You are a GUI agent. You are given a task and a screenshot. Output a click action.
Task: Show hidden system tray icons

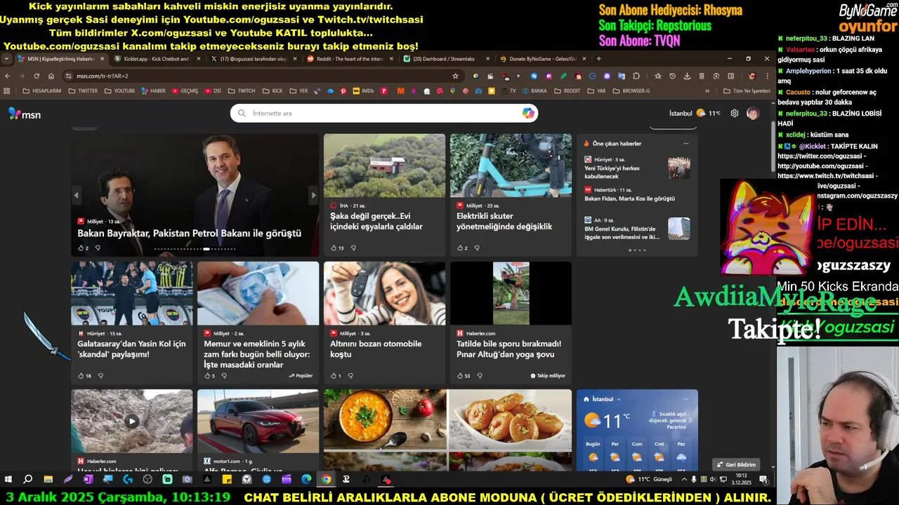[x=684, y=480]
